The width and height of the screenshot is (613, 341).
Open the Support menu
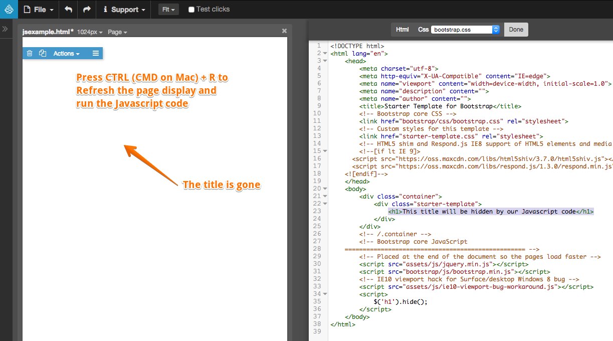(124, 10)
